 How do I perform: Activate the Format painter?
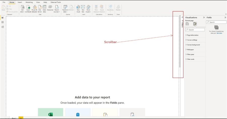[x=12, y=12]
